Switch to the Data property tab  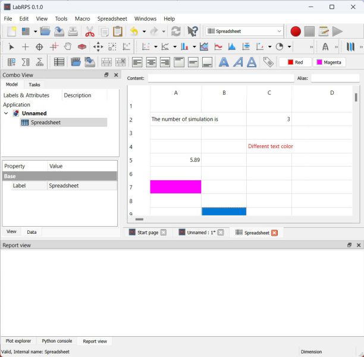[32, 232]
